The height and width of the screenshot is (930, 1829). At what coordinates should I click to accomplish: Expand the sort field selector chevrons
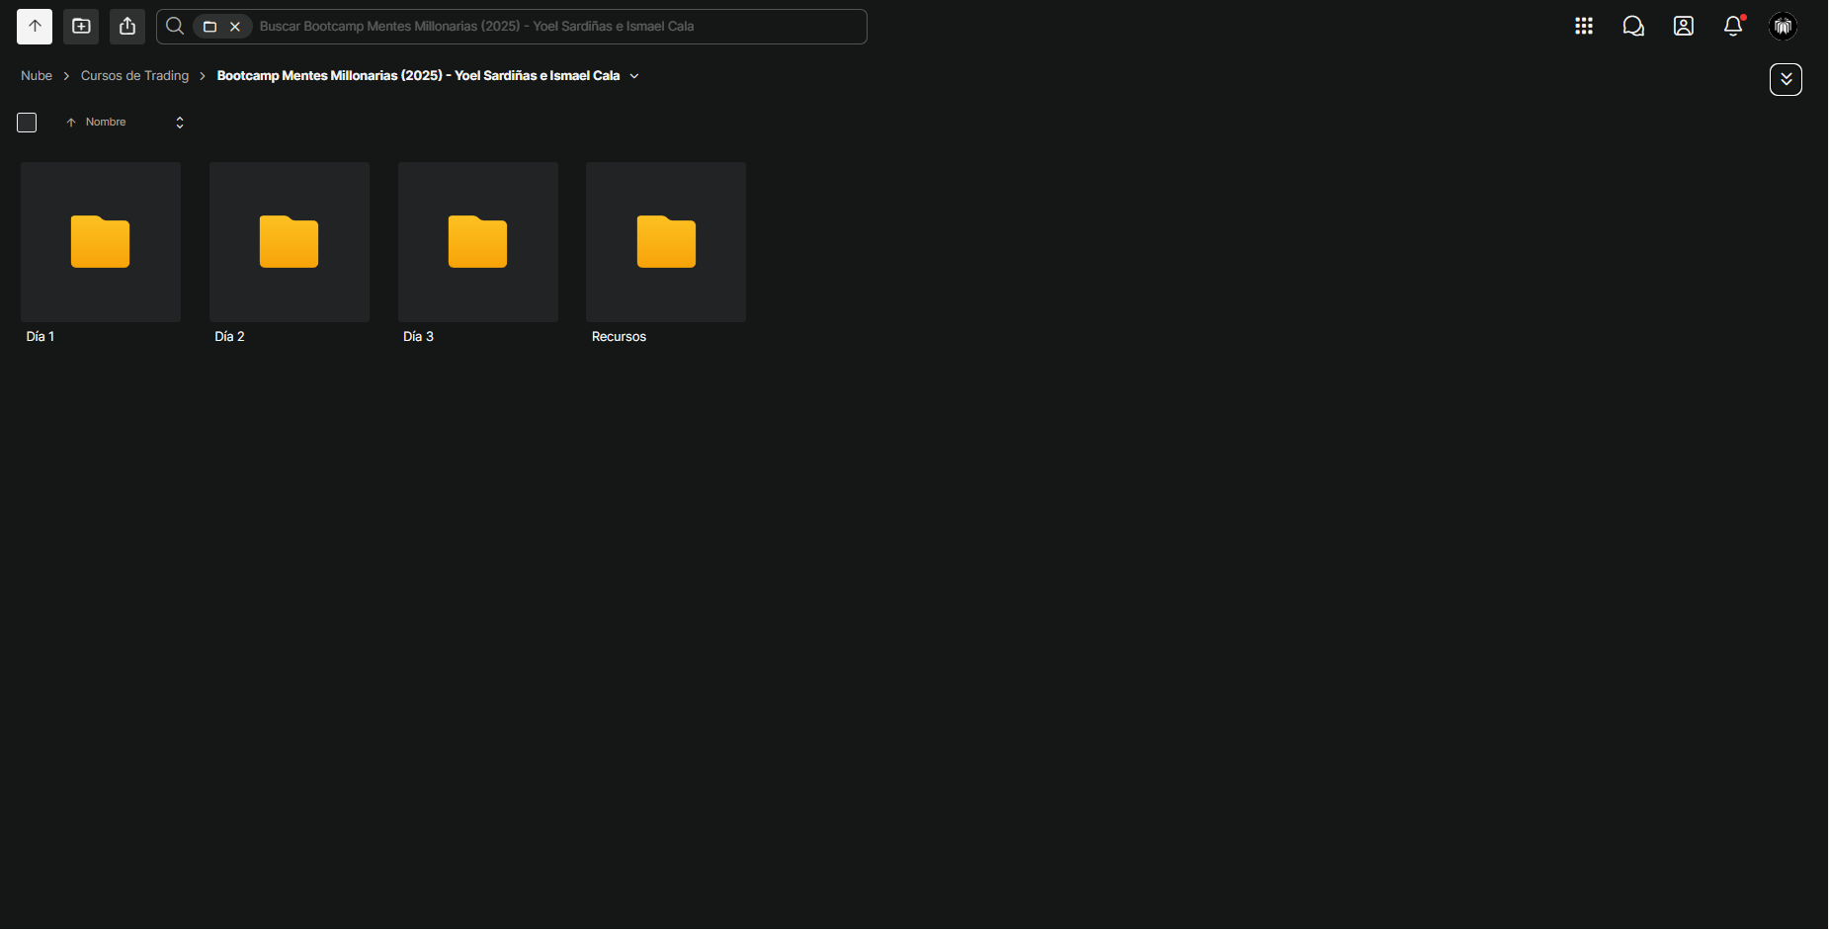pyautogui.click(x=180, y=123)
